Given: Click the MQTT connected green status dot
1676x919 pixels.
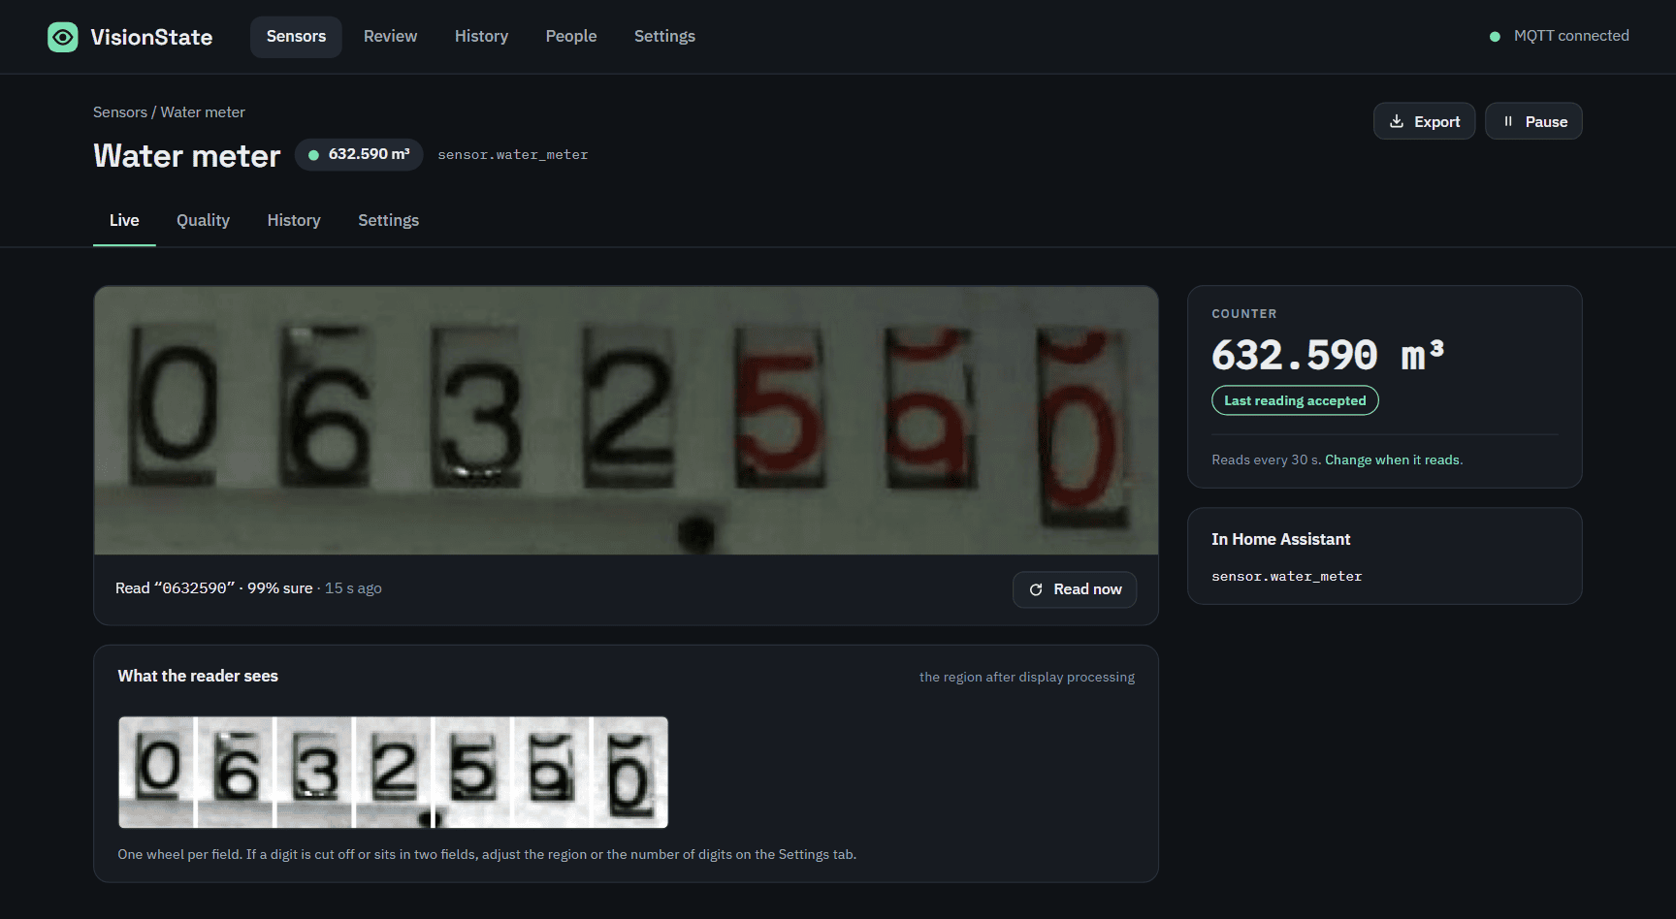Looking at the screenshot, I should pos(1495,36).
